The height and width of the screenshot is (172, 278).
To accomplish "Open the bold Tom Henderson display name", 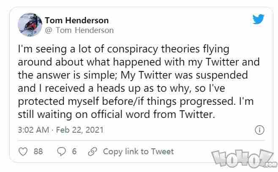I will point(76,20).
